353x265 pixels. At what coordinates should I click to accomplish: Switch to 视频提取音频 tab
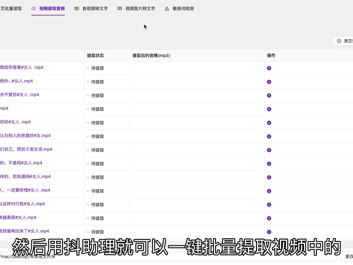(x=48, y=8)
